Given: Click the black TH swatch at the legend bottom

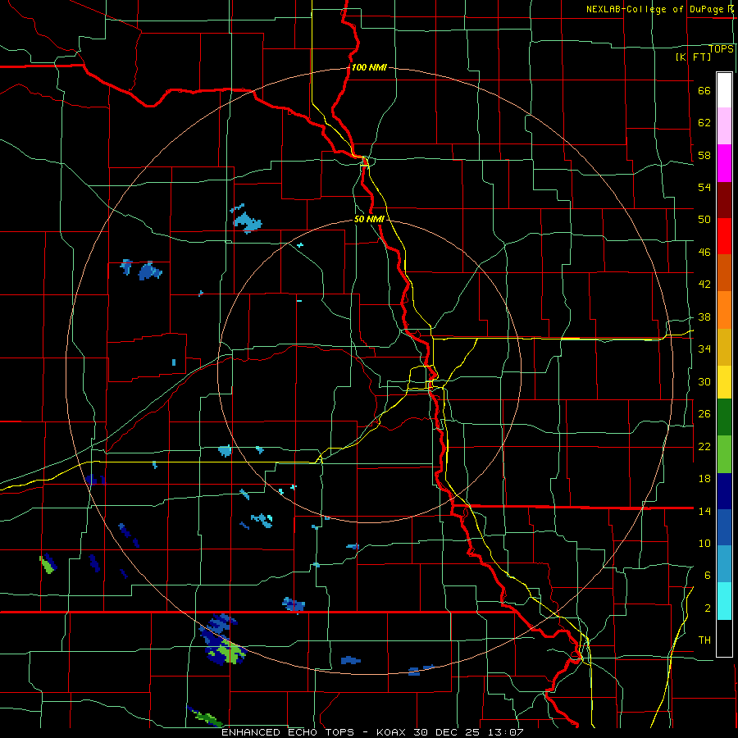Looking at the screenshot, I should 724,638.
